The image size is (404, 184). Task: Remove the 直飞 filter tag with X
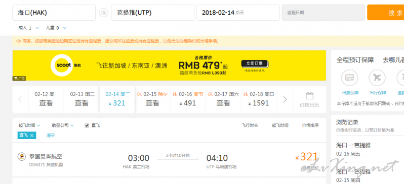(x=32, y=136)
